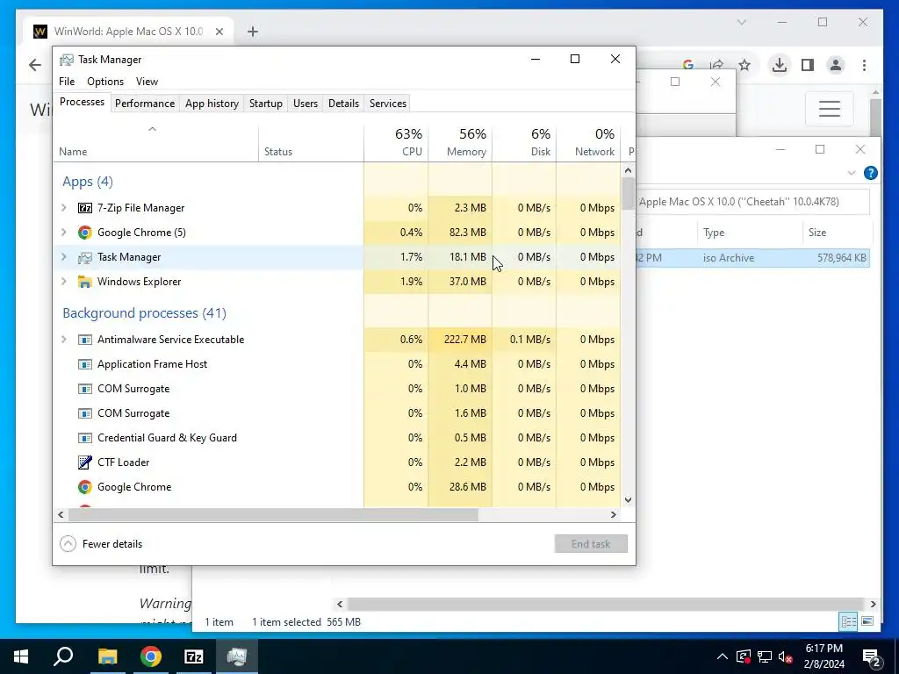The width and height of the screenshot is (899, 674).
Task: Expand the Task Manager process row
Action: (x=64, y=257)
